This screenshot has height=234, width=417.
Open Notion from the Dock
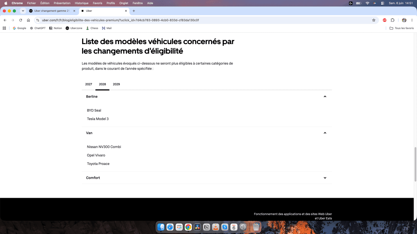click(206, 227)
